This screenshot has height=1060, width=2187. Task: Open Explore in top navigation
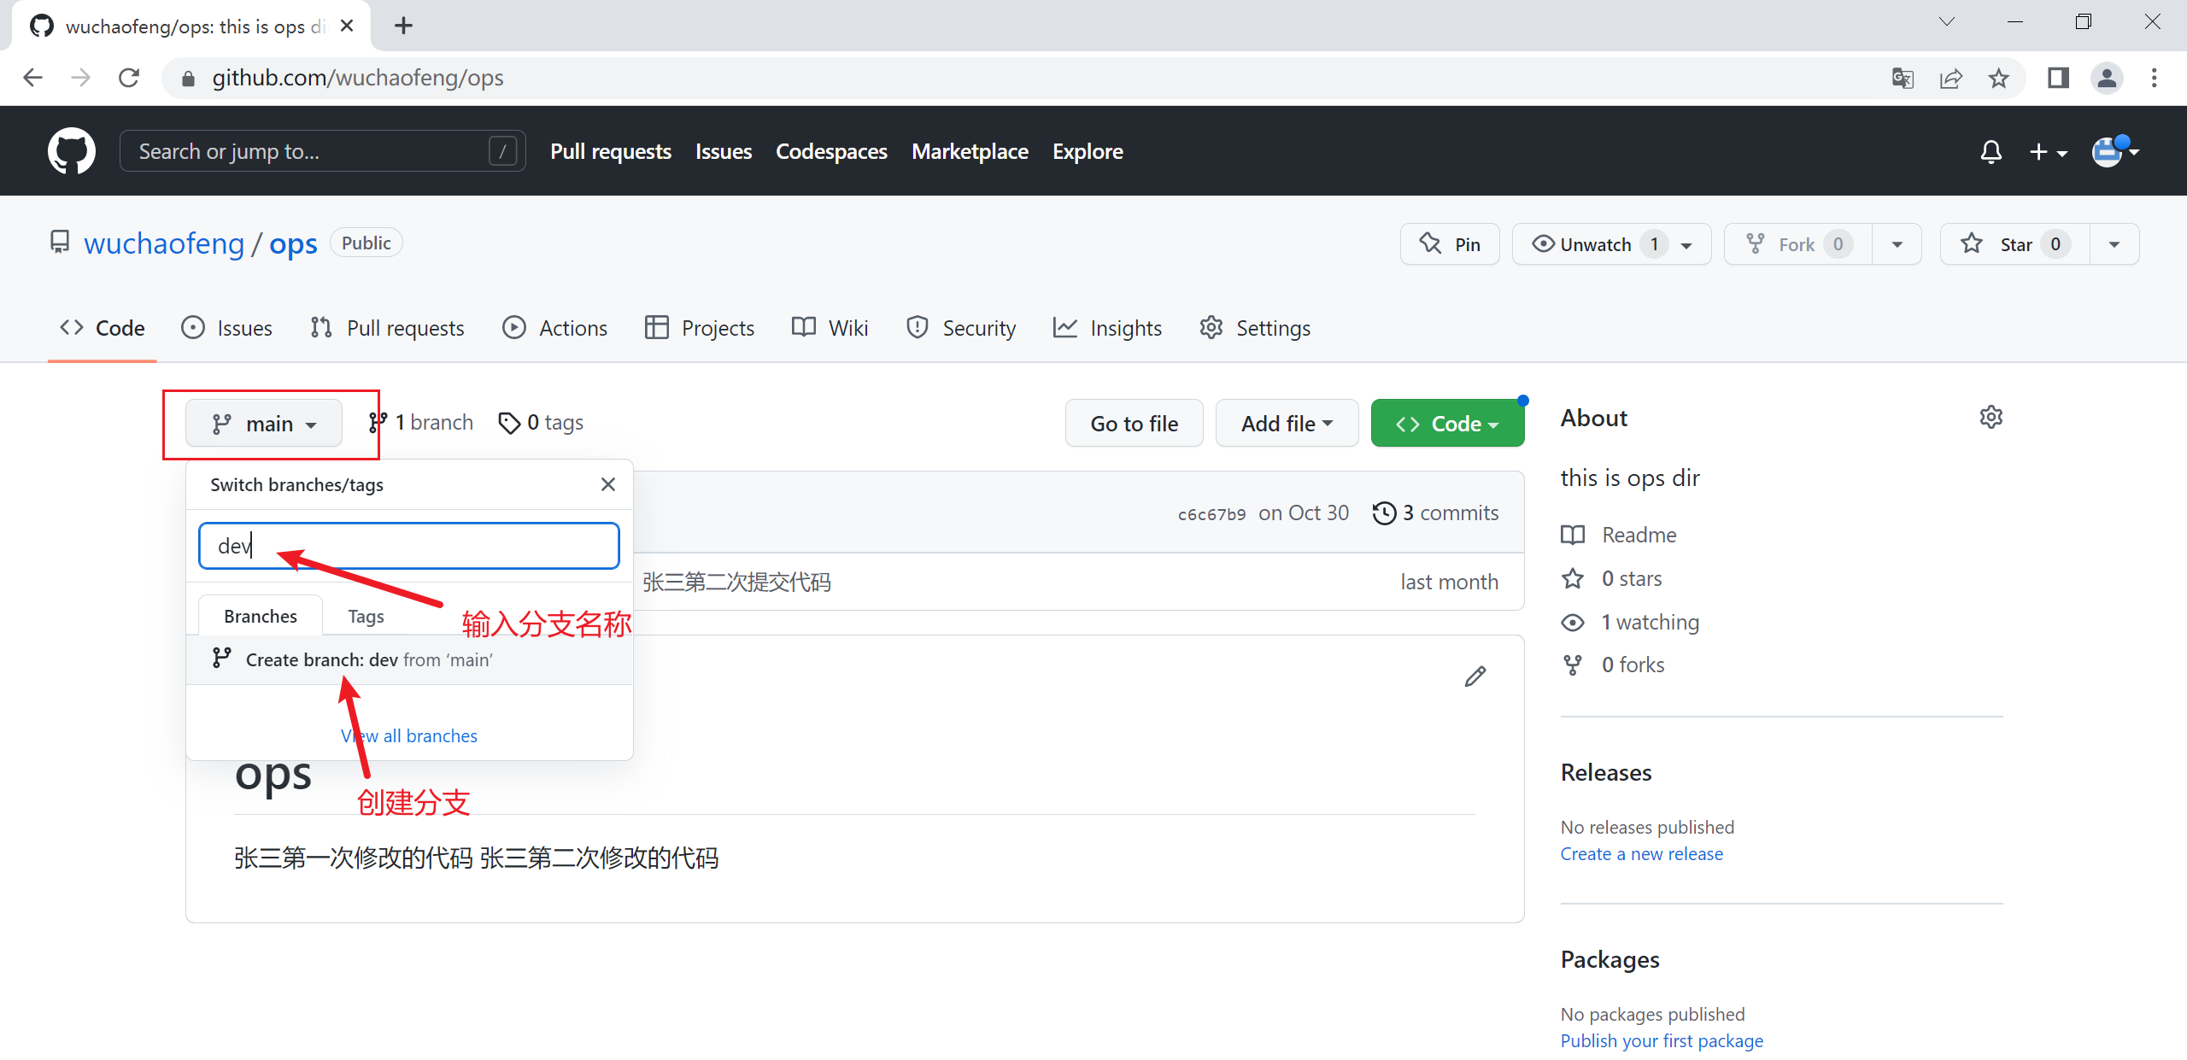click(x=1088, y=151)
